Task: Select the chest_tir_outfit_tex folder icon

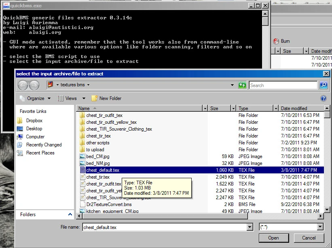Action: pos(82,115)
